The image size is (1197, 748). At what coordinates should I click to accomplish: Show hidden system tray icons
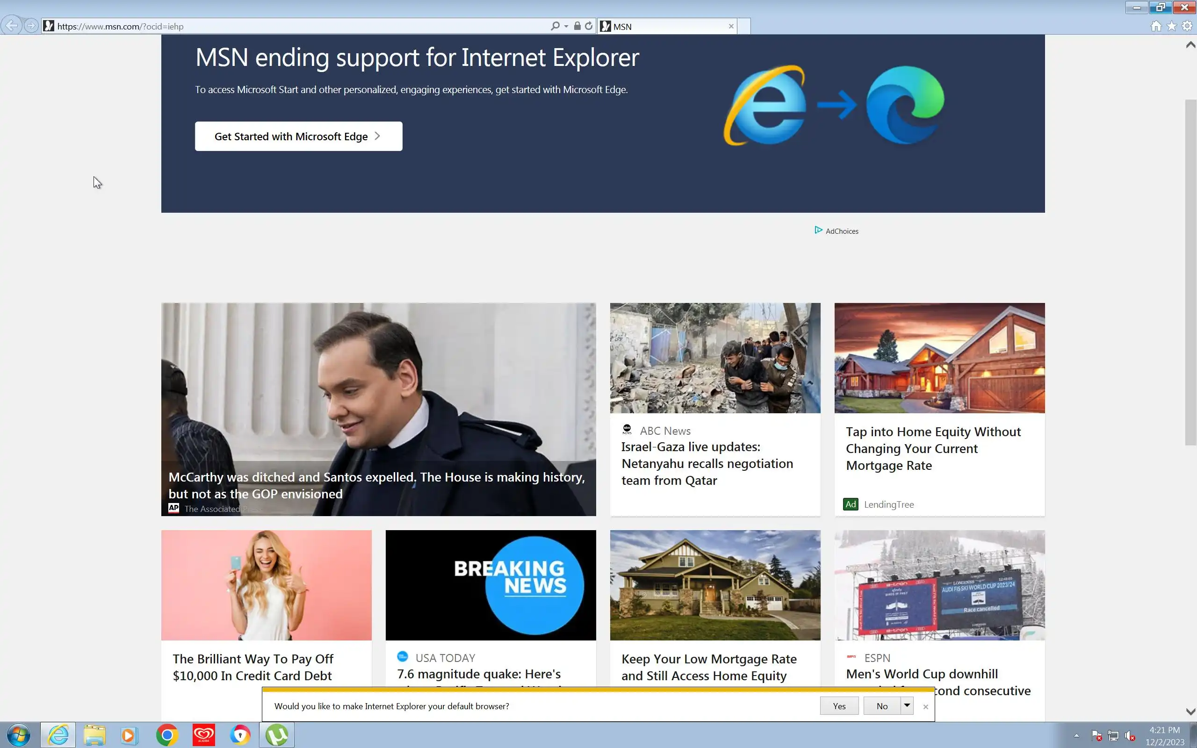(x=1076, y=736)
